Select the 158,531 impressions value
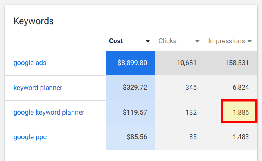 [237, 63]
